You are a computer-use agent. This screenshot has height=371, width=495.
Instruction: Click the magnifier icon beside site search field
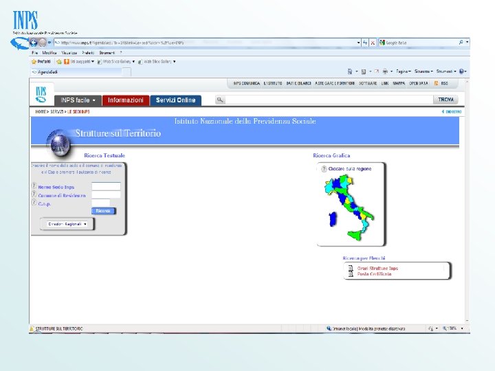coord(220,100)
